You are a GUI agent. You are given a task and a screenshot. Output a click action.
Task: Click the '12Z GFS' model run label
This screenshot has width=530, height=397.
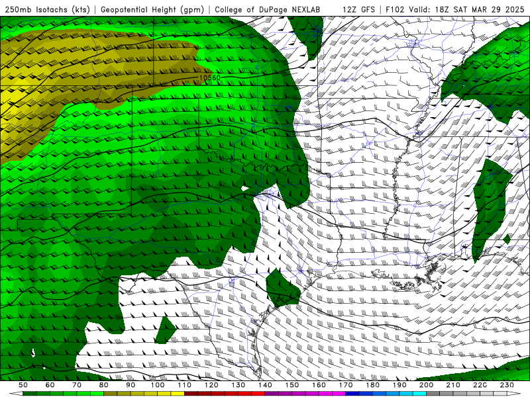pos(358,9)
